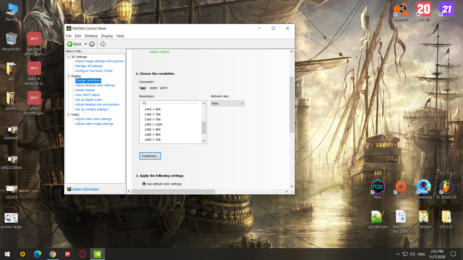Select 1366 × 768 resolution
463x260 pixels.
coord(152,114)
